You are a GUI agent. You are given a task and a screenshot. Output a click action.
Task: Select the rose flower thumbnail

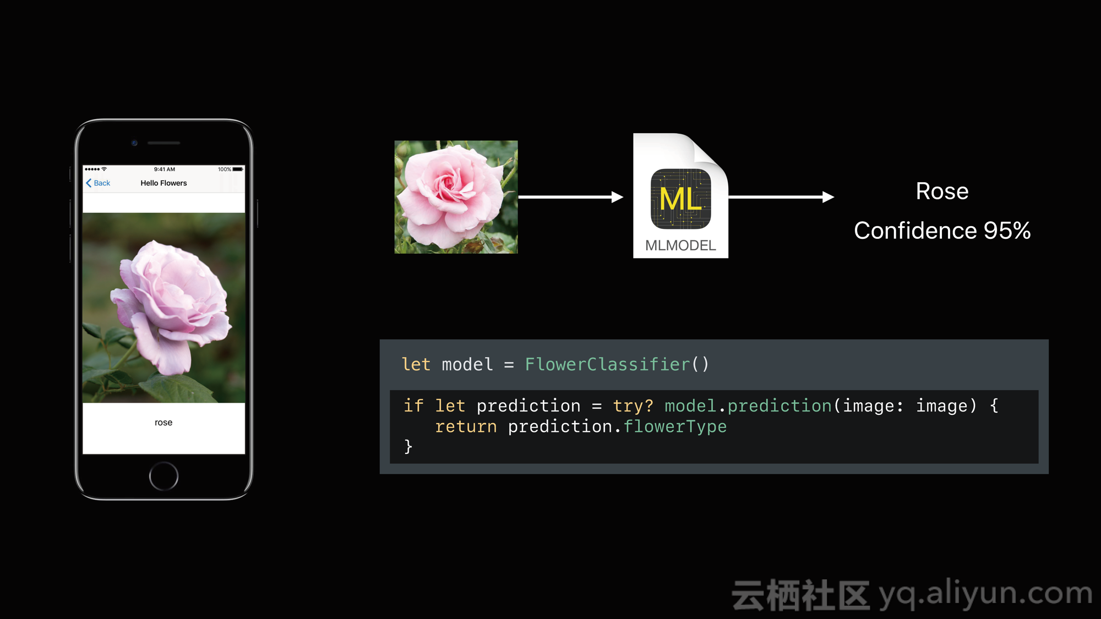[455, 196]
